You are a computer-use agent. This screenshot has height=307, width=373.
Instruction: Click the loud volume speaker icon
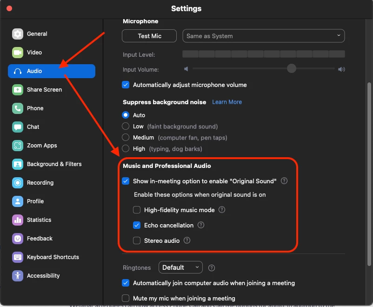(341, 69)
